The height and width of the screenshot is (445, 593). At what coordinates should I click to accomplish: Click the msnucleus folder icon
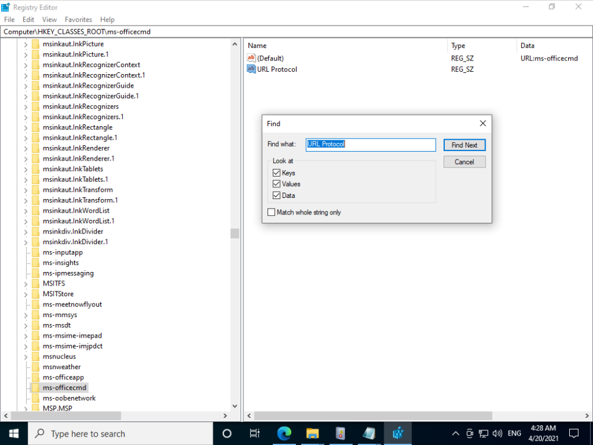pos(36,356)
